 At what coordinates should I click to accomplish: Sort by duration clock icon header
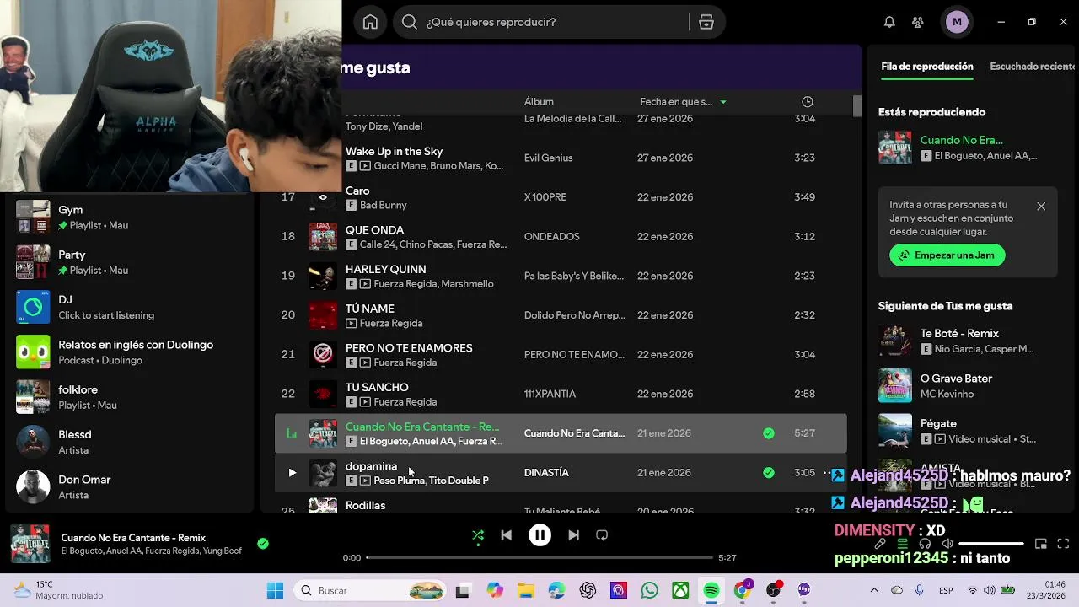(807, 102)
